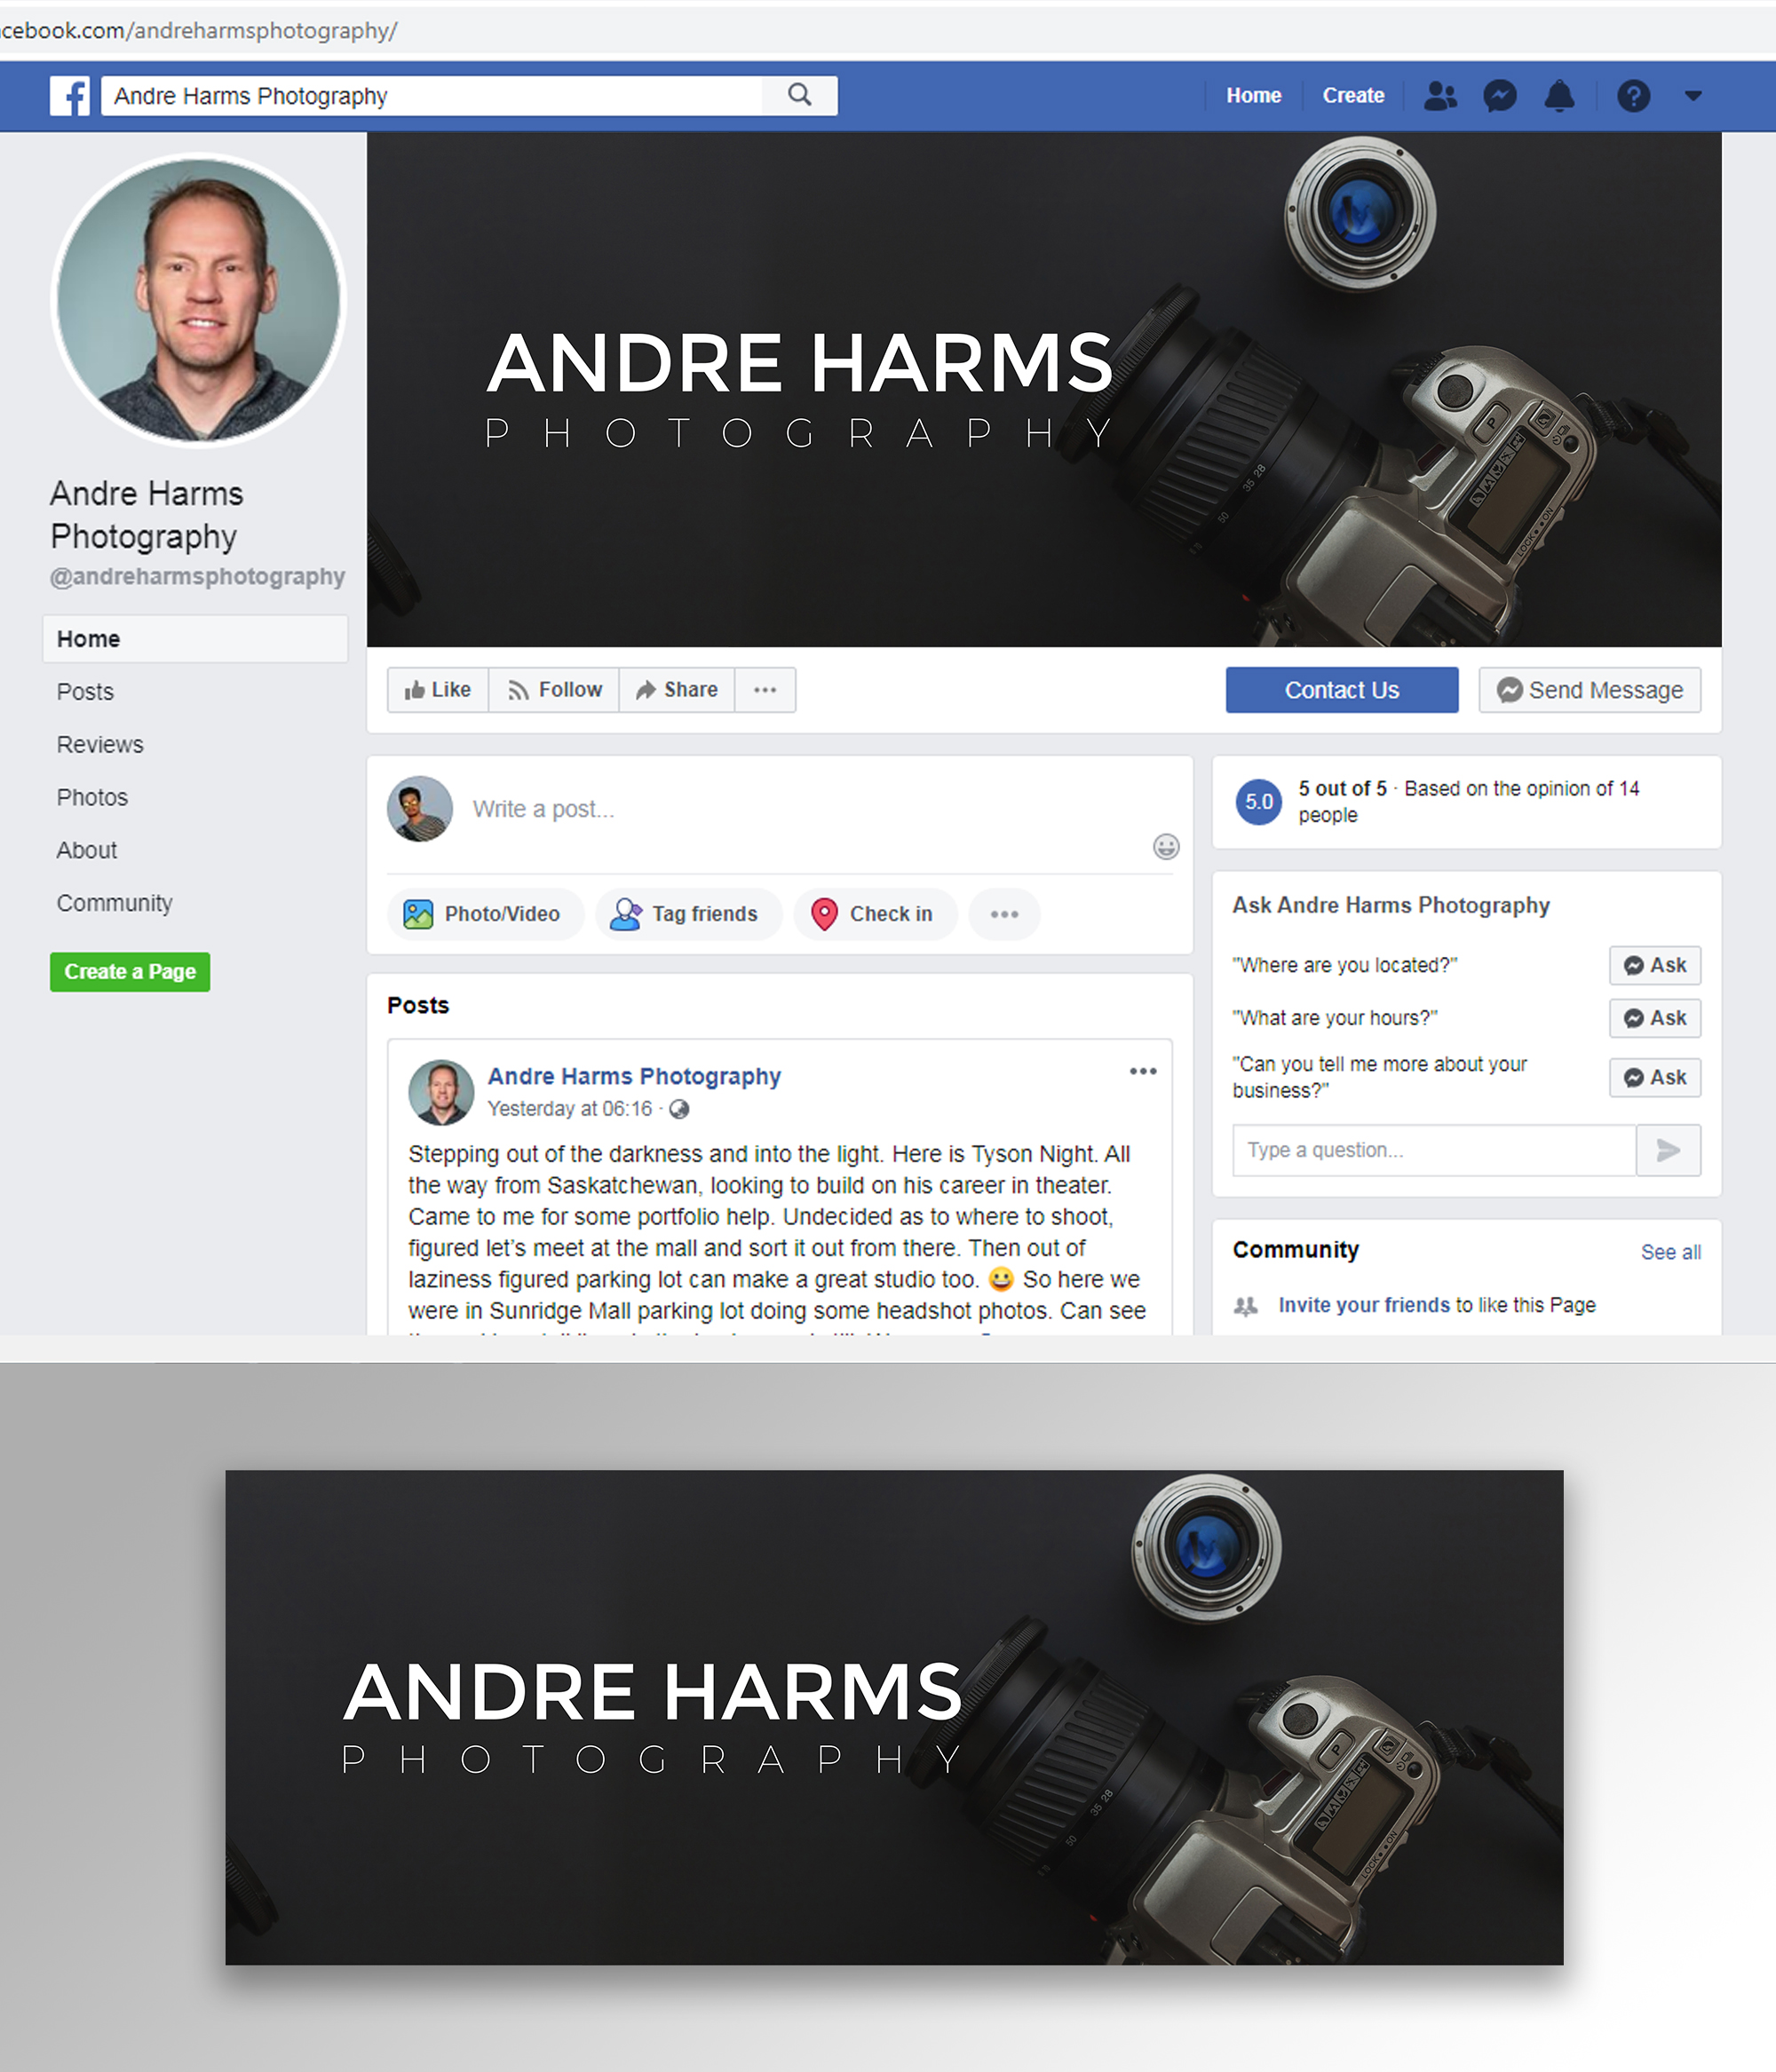Viewport: 1776px width, 2072px height.
Task: Open the Reviews tab in sidebar
Action: (100, 745)
